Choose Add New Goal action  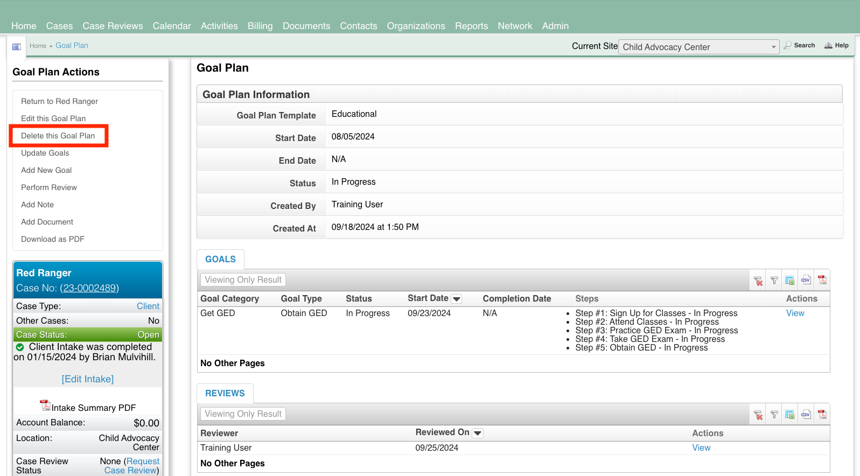pyautogui.click(x=46, y=170)
